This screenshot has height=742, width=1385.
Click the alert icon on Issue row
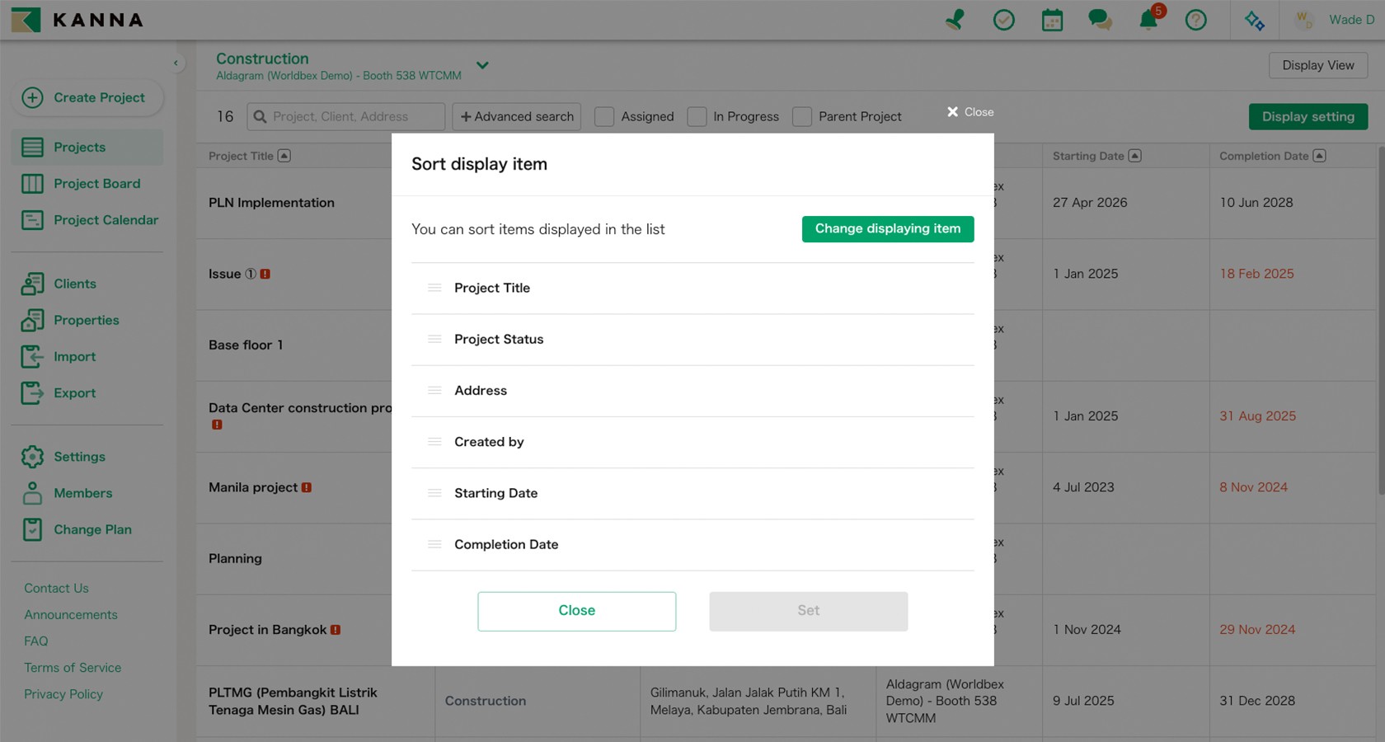(265, 274)
